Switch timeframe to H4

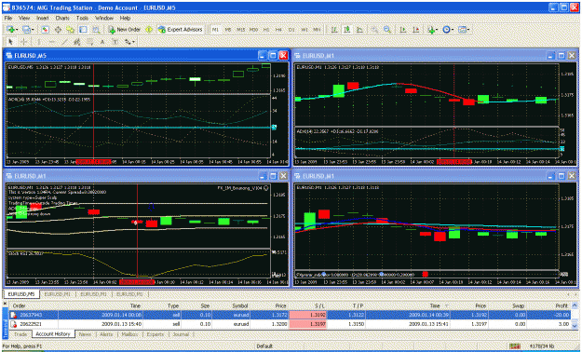[278, 30]
